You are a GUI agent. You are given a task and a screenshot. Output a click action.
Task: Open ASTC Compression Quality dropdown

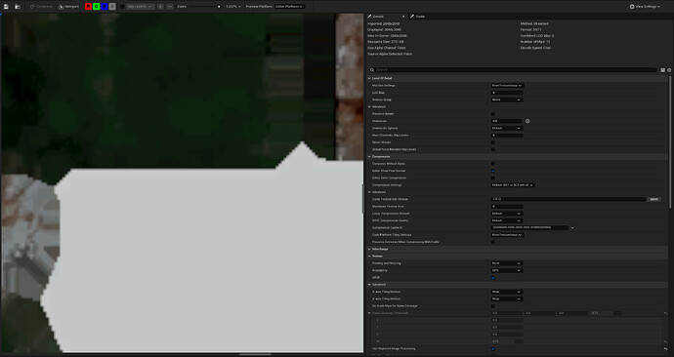(x=507, y=220)
